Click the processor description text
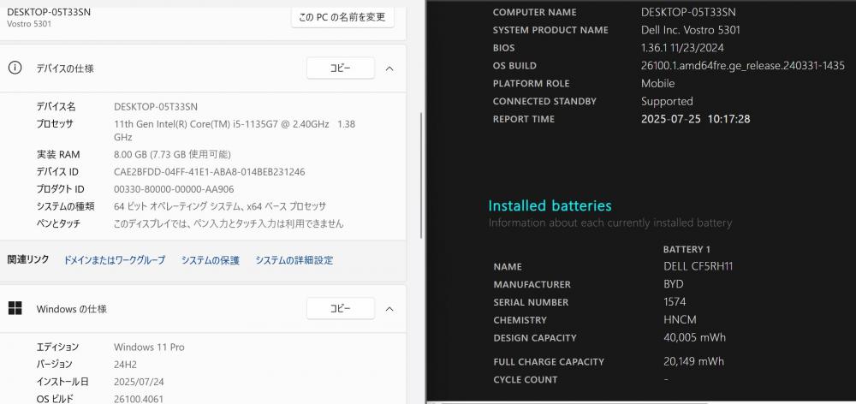The width and height of the screenshot is (856, 404). [x=235, y=130]
